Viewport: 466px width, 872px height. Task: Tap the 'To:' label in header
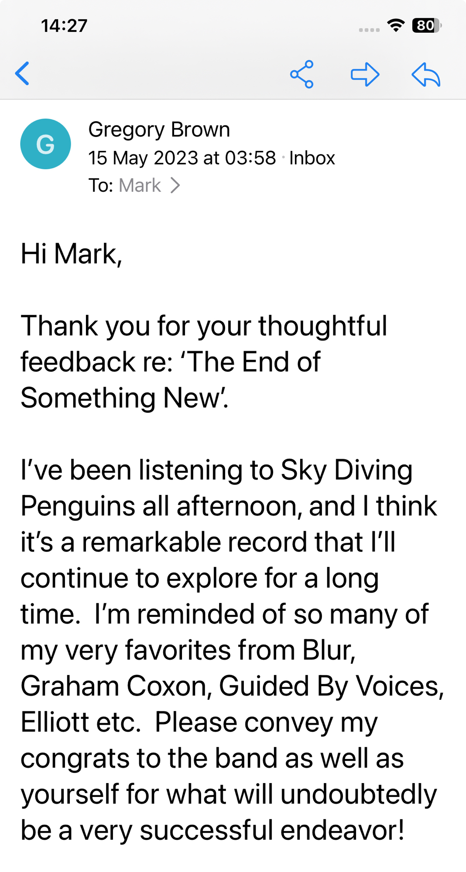coord(101,185)
